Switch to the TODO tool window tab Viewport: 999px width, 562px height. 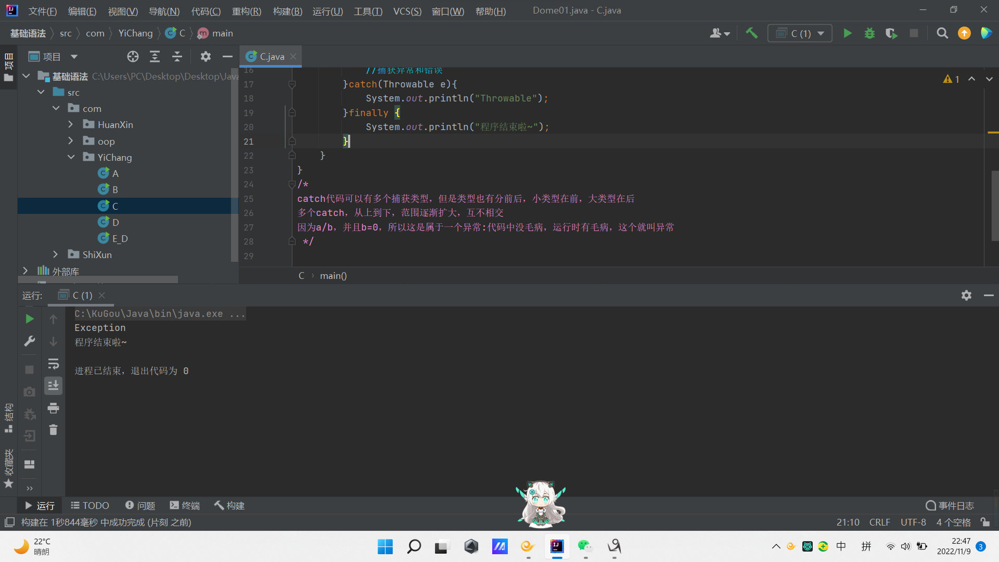coord(90,505)
